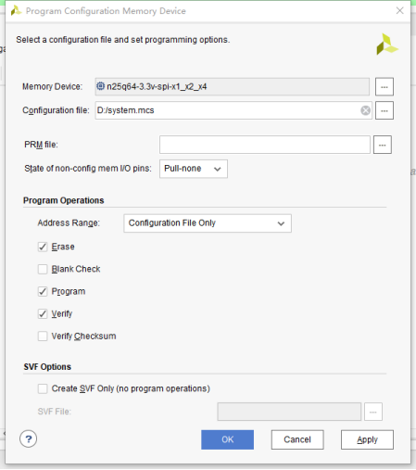
Task: Uncheck the Program operation checkbox
Action: 43,292
